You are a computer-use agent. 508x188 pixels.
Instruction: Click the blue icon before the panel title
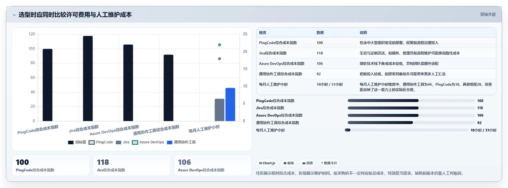(14, 15)
